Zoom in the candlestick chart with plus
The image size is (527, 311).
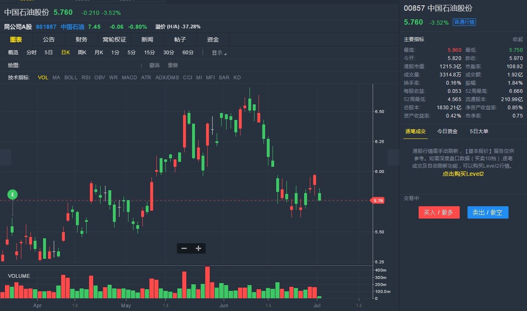coord(198,248)
